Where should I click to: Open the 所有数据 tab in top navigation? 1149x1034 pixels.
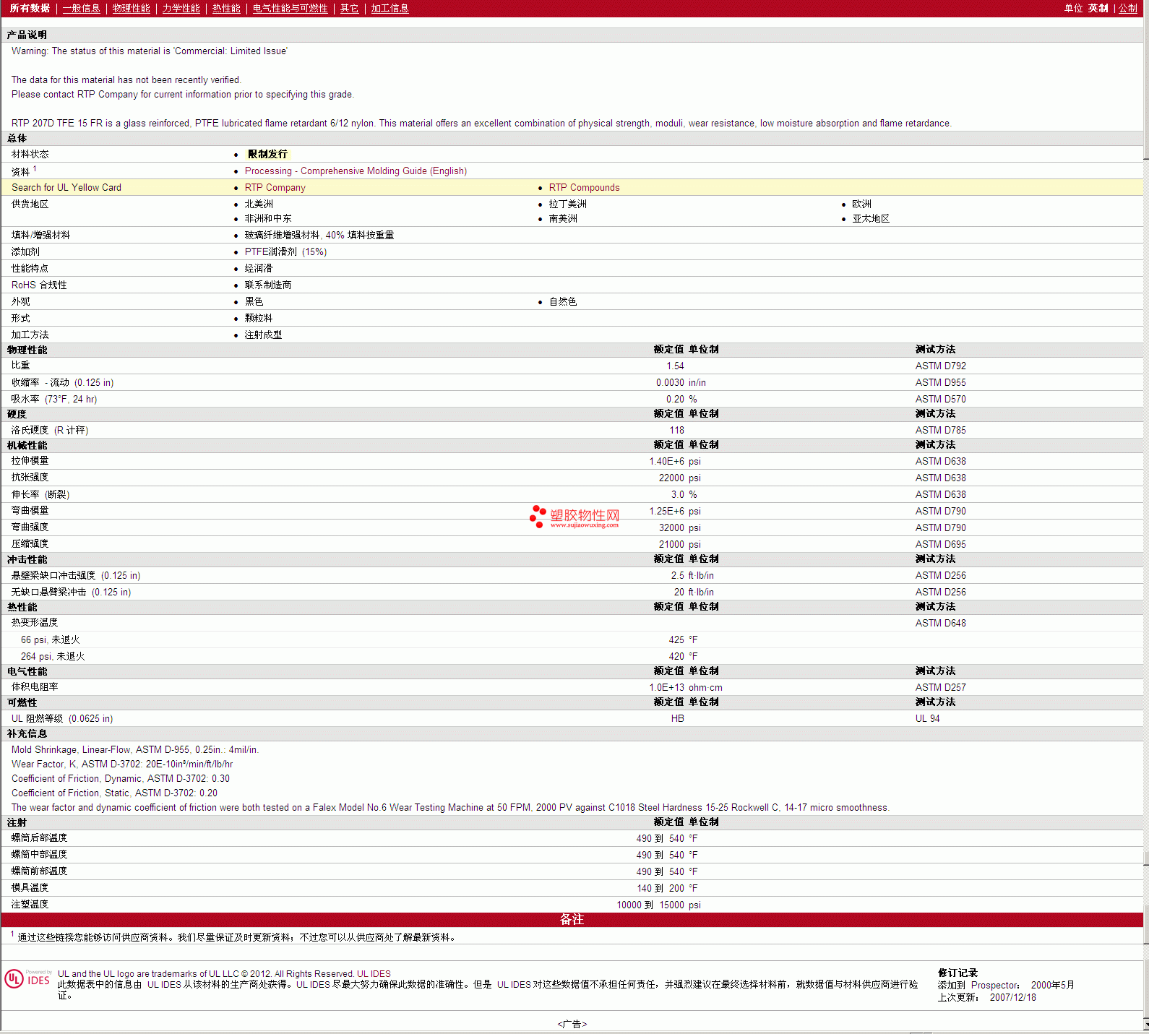click(30, 8)
